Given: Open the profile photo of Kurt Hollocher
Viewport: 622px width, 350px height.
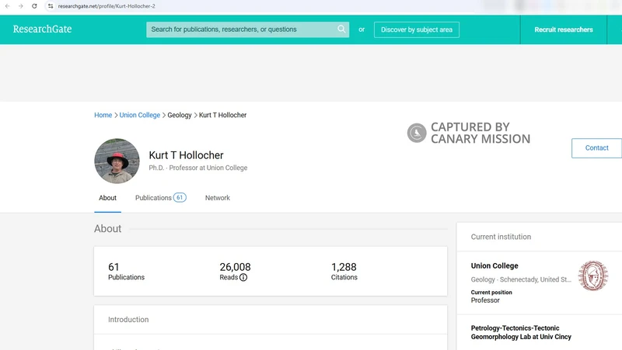Looking at the screenshot, I should (117, 161).
